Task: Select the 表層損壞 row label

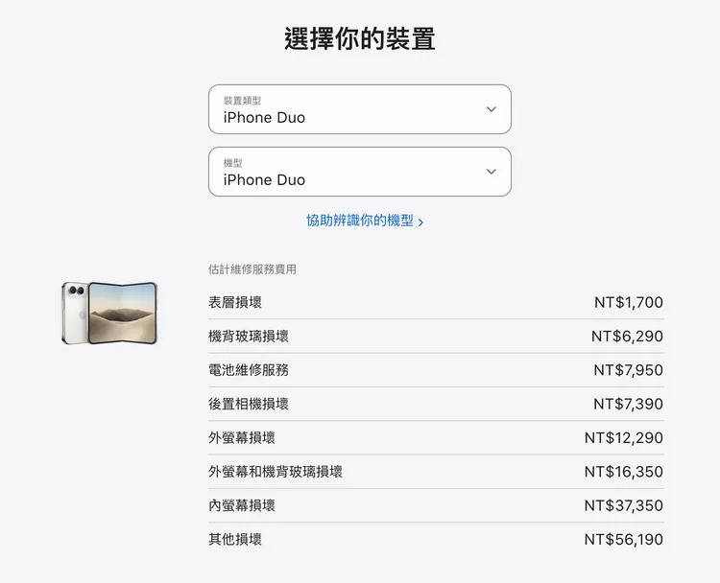Action: (235, 302)
